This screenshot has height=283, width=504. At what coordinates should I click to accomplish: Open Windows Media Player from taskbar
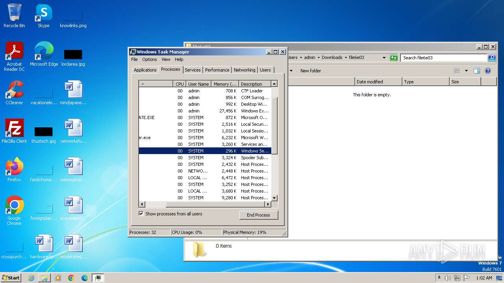tap(58, 278)
